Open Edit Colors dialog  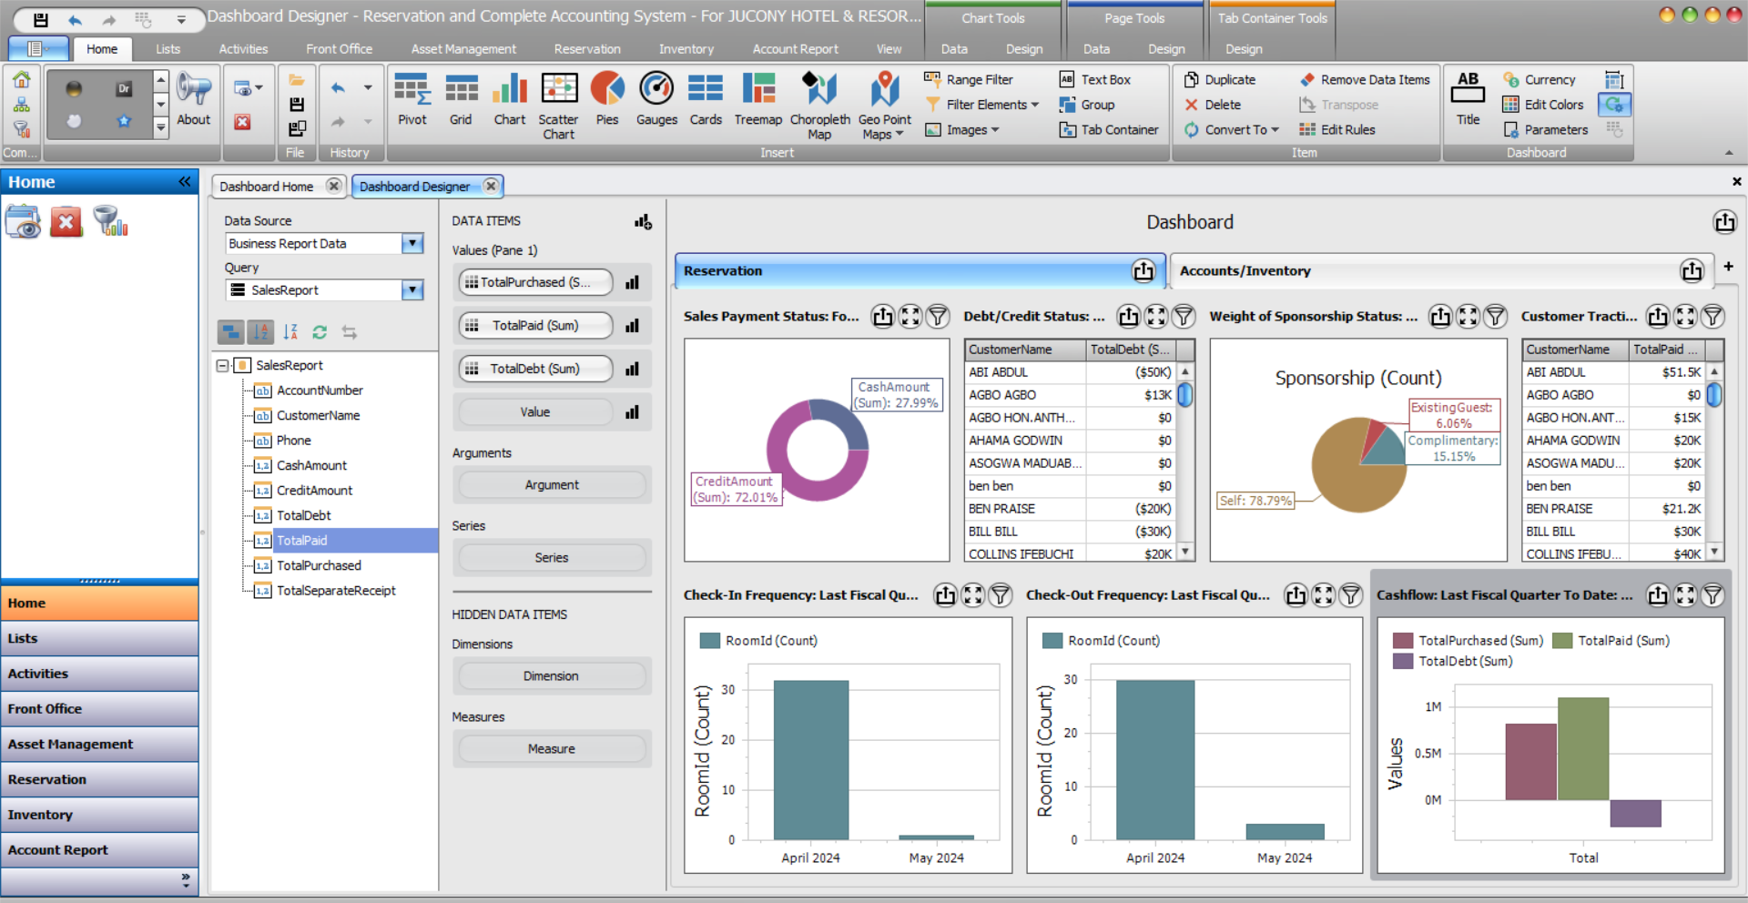[x=1542, y=105]
